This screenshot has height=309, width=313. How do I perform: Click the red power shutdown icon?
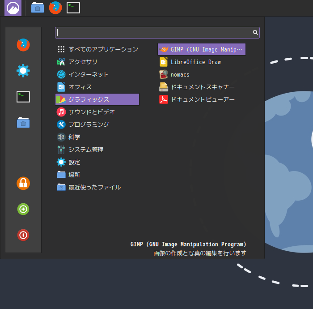pyautogui.click(x=23, y=235)
